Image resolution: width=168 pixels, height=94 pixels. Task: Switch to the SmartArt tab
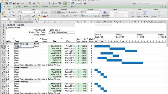(x=45, y=7)
